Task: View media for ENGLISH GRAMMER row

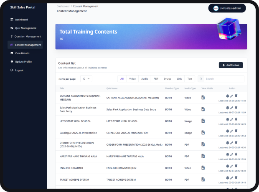Action: [203, 168]
